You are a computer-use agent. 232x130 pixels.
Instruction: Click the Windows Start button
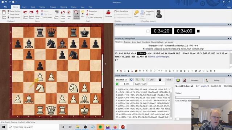4,127
